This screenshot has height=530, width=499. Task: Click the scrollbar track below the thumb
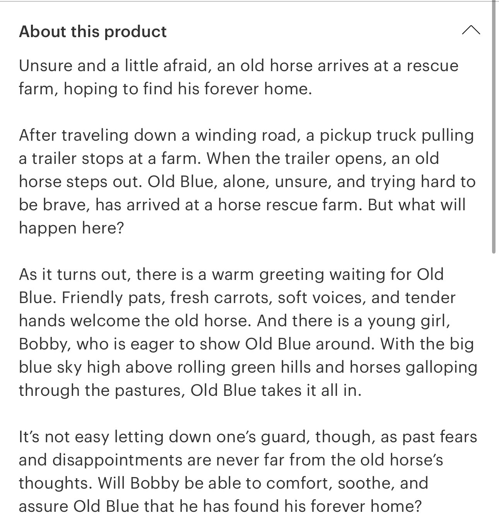coord(493,390)
